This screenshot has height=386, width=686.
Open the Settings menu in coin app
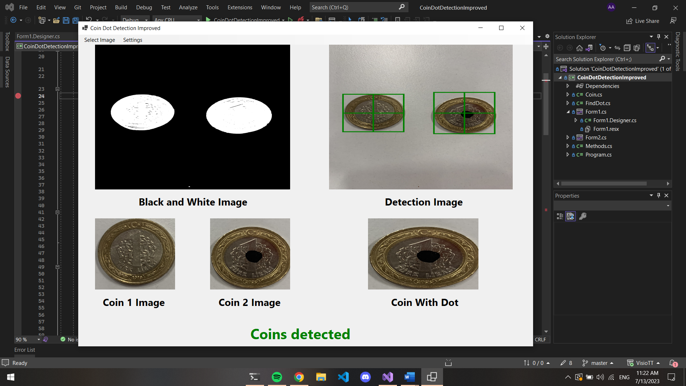(x=133, y=40)
